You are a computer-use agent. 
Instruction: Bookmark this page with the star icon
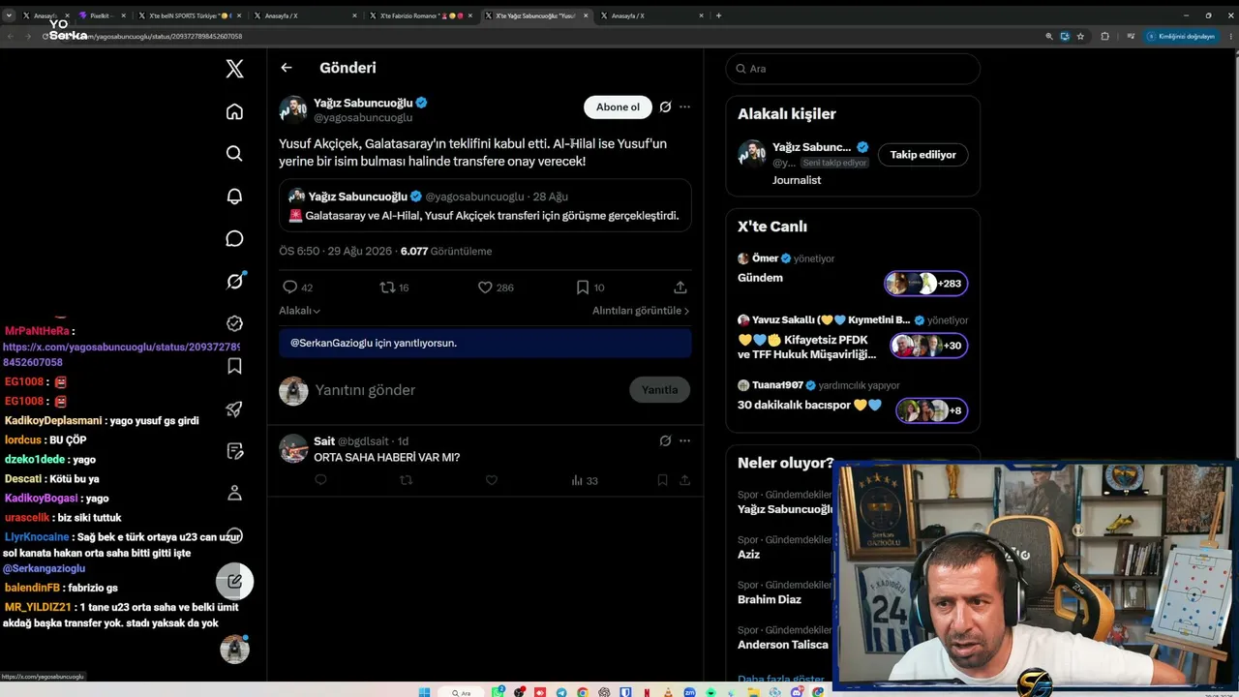[1080, 36]
